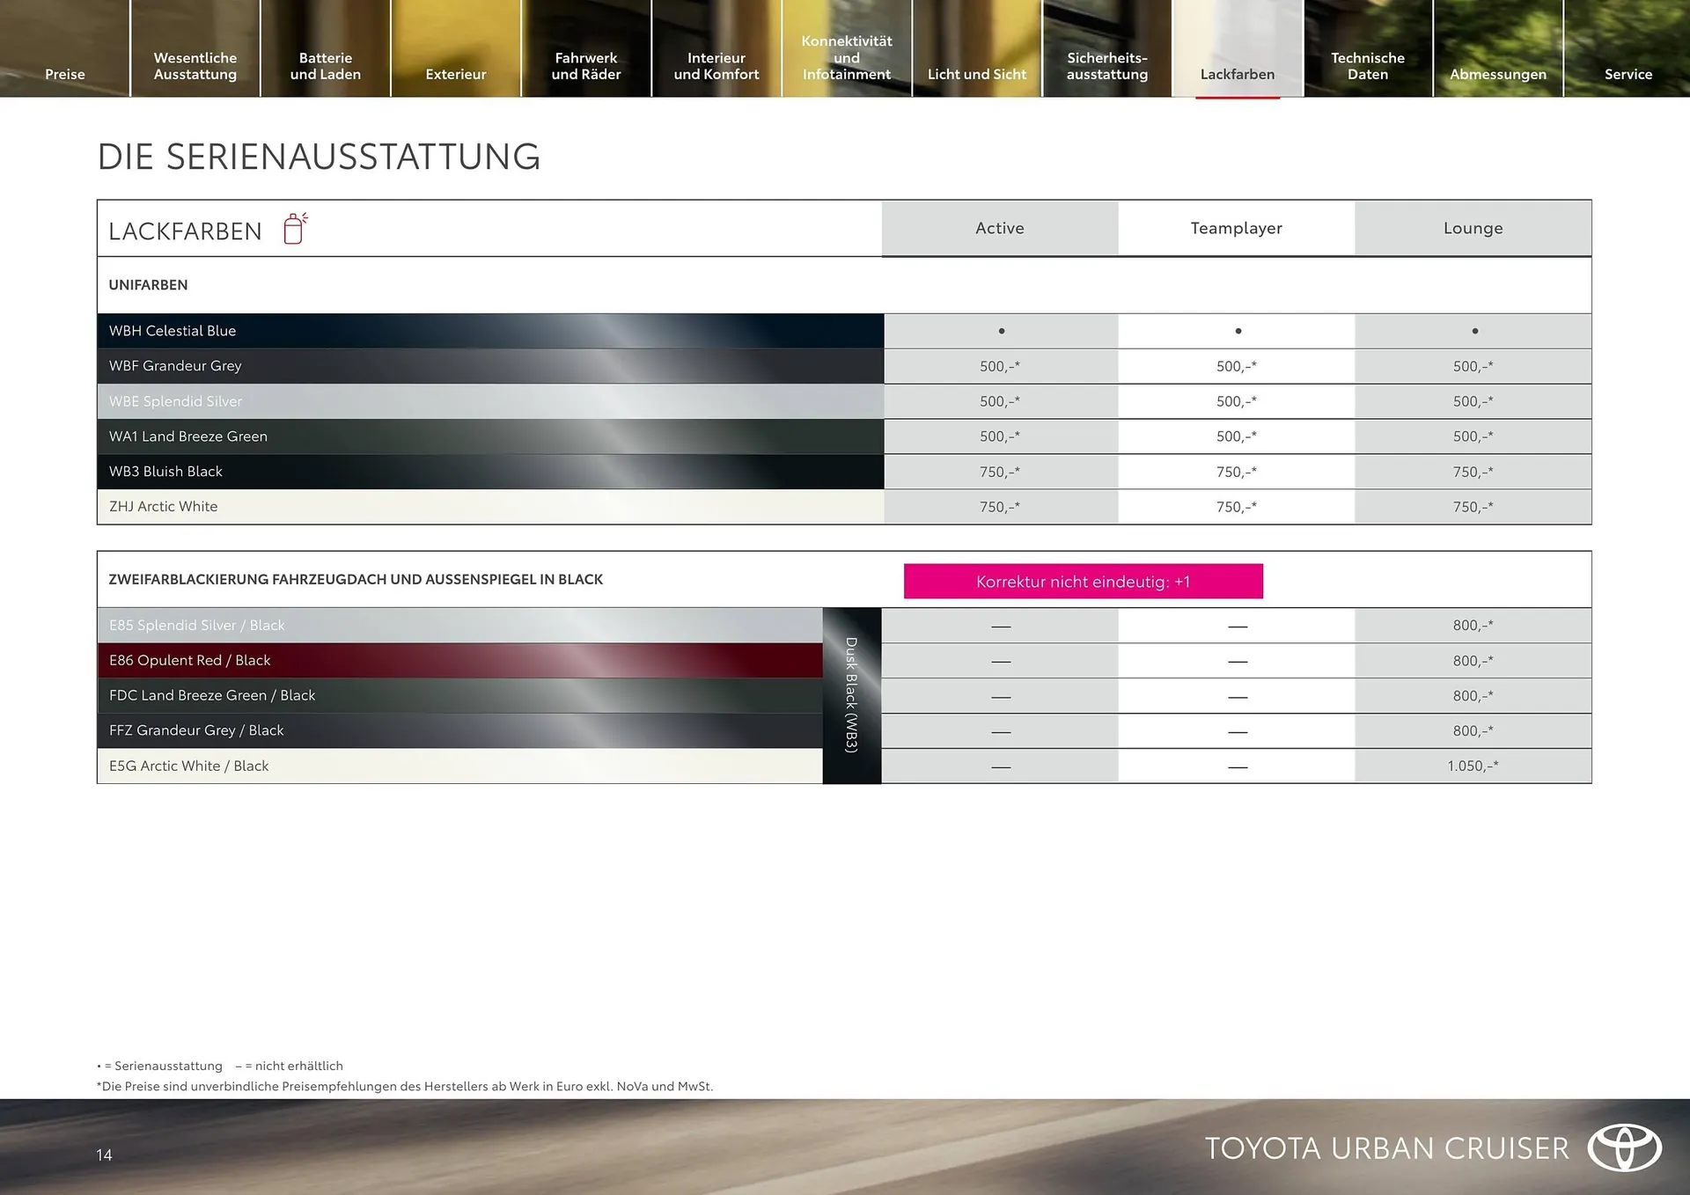This screenshot has height=1195, width=1690.
Task: Click the Dusk Black (WB3) vertical swatch
Action: click(x=851, y=695)
